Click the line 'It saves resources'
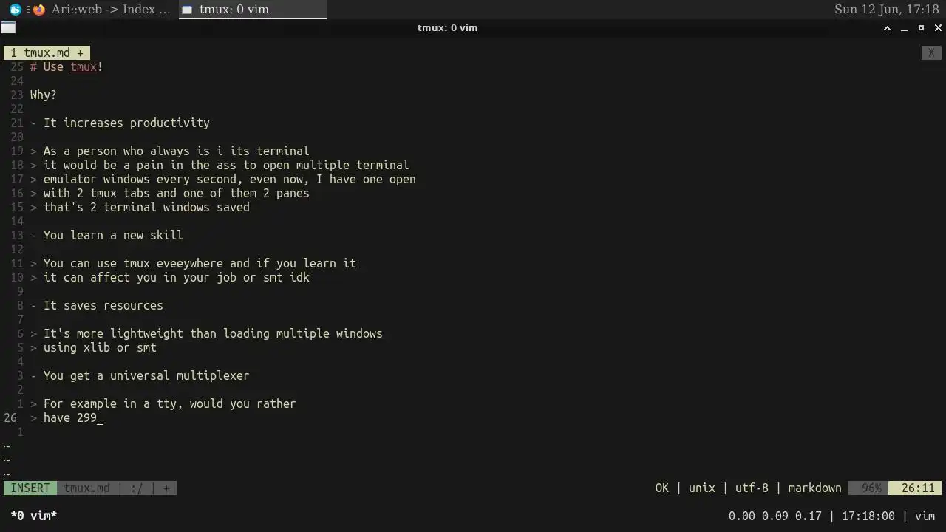 103,306
